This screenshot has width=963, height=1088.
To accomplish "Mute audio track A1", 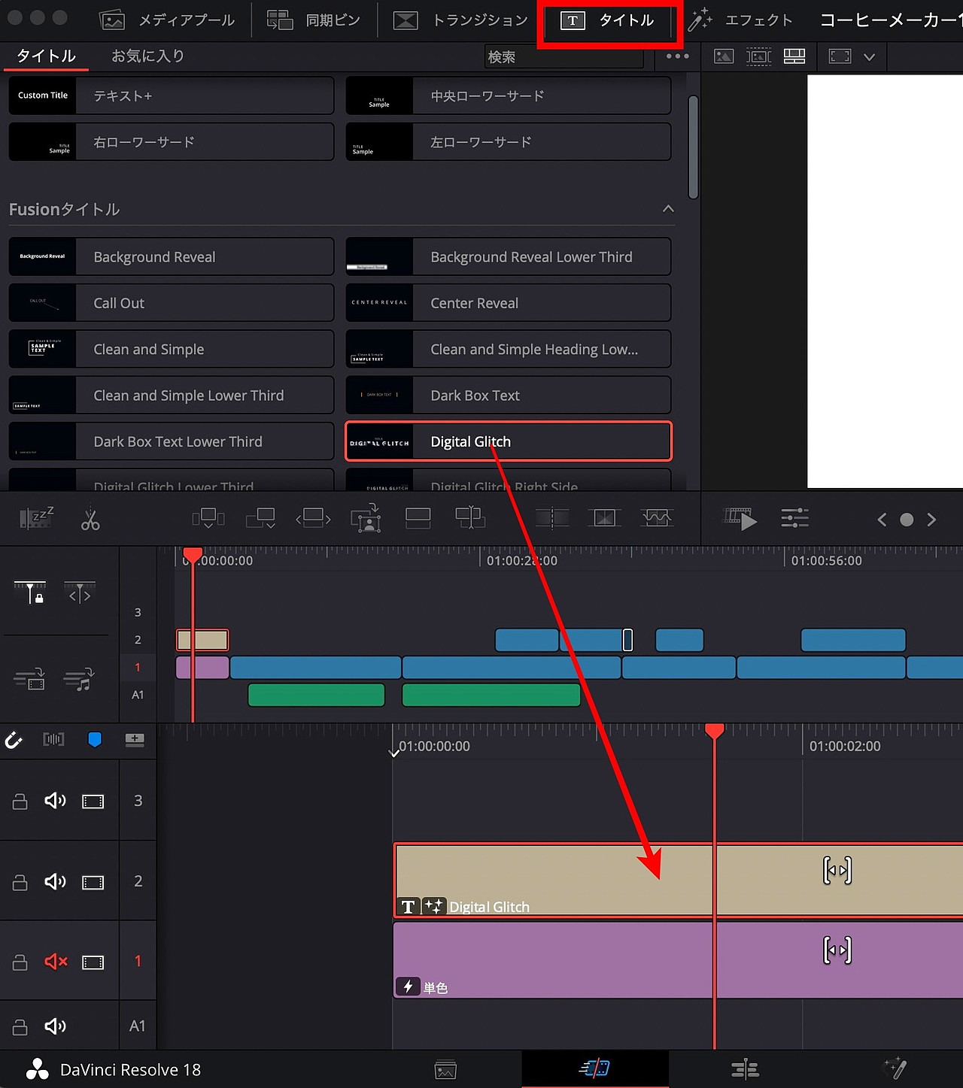I will 55,1026.
